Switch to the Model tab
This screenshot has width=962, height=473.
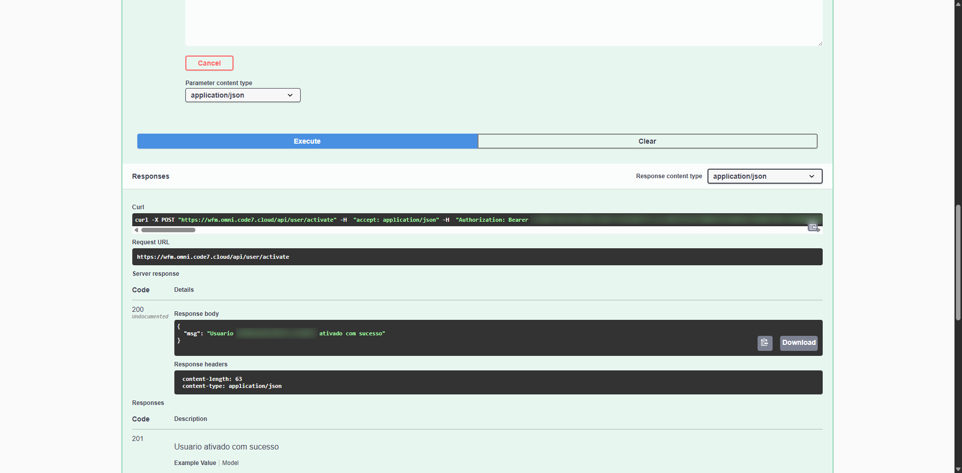point(230,463)
